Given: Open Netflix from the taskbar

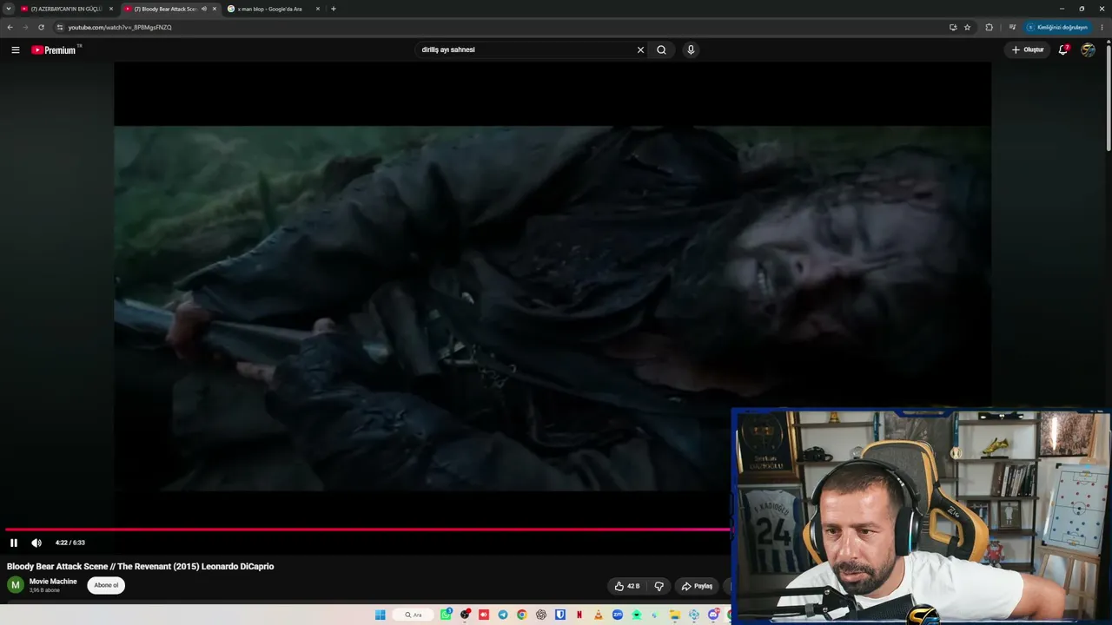Looking at the screenshot, I should pyautogui.click(x=579, y=615).
